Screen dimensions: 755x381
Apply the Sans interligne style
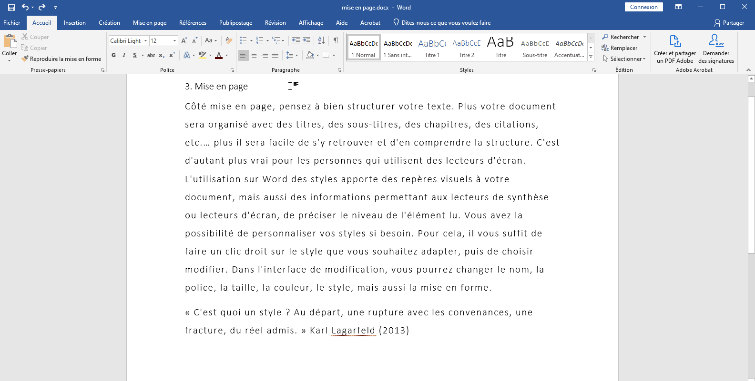(398, 48)
